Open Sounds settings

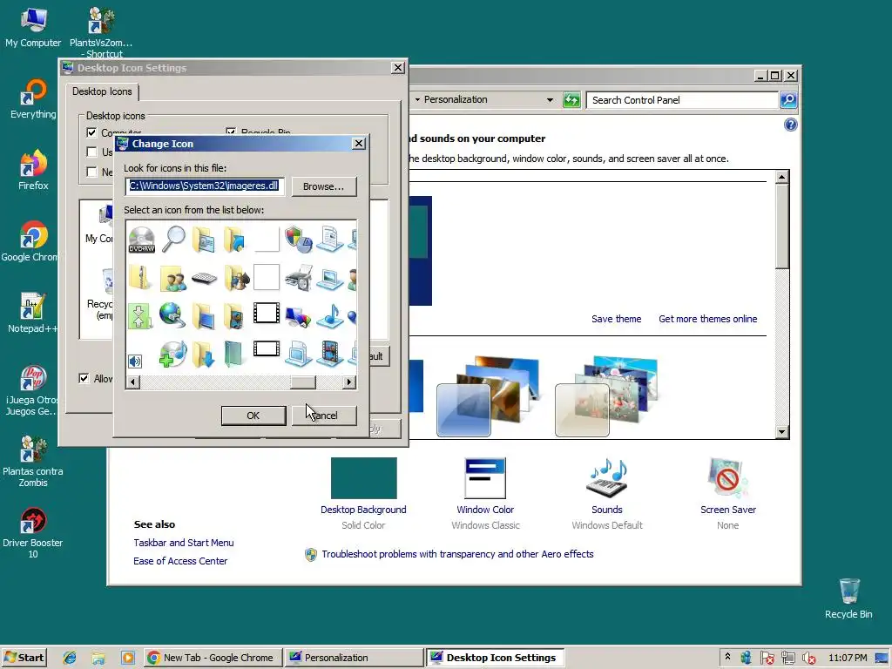(607, 493)
